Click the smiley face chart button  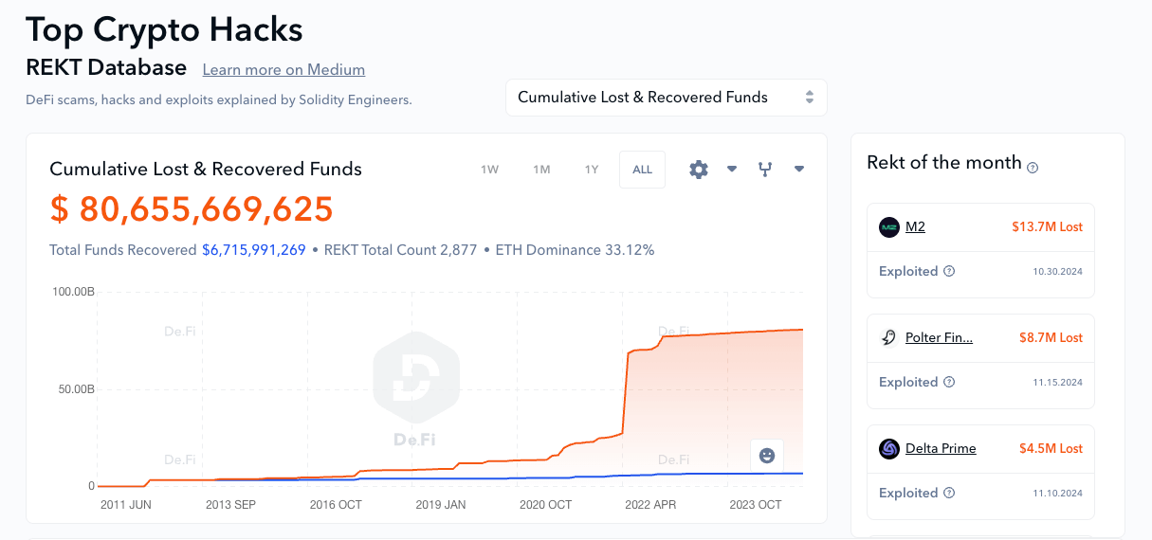tap(767, 456)
